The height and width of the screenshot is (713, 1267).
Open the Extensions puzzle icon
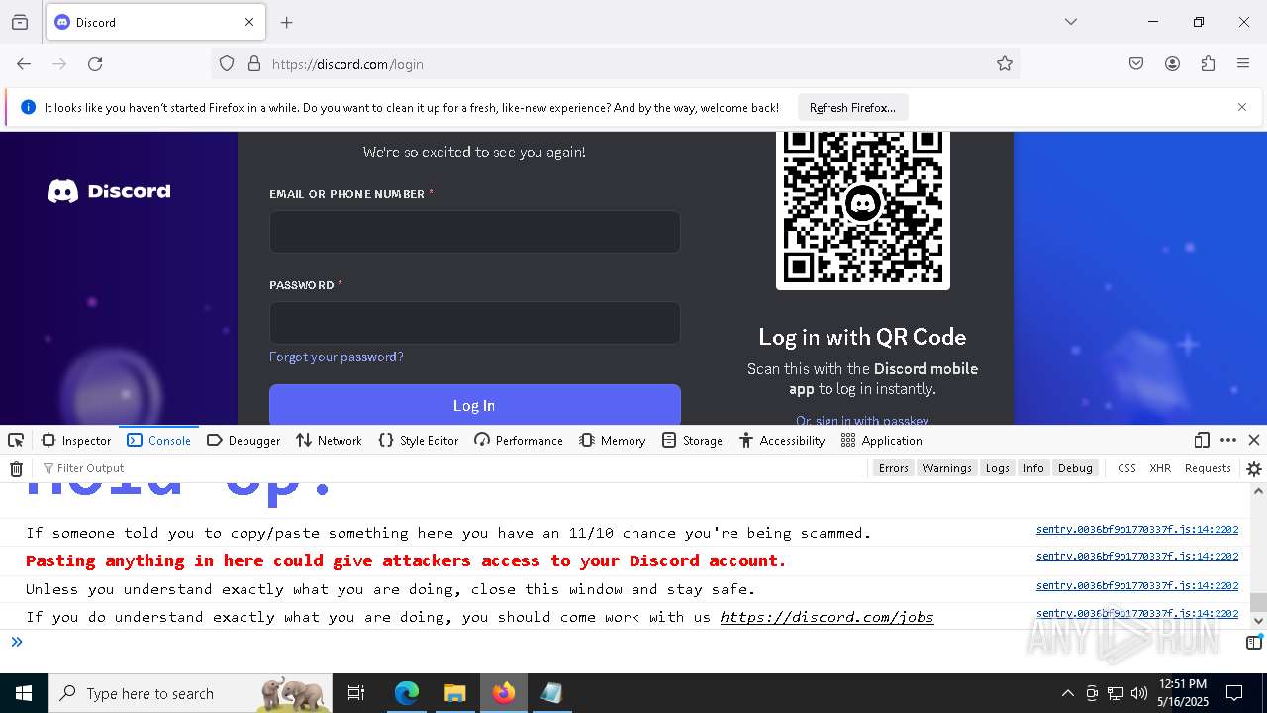tap(1208, 63)
